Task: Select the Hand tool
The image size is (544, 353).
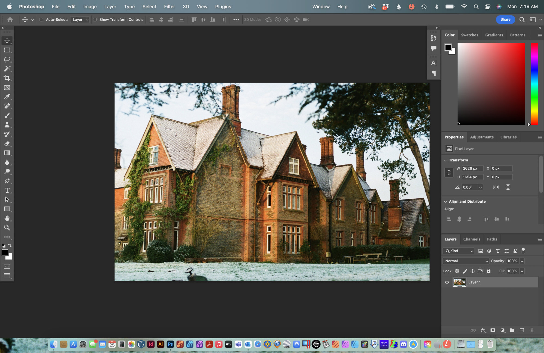Action: (7, 218)
